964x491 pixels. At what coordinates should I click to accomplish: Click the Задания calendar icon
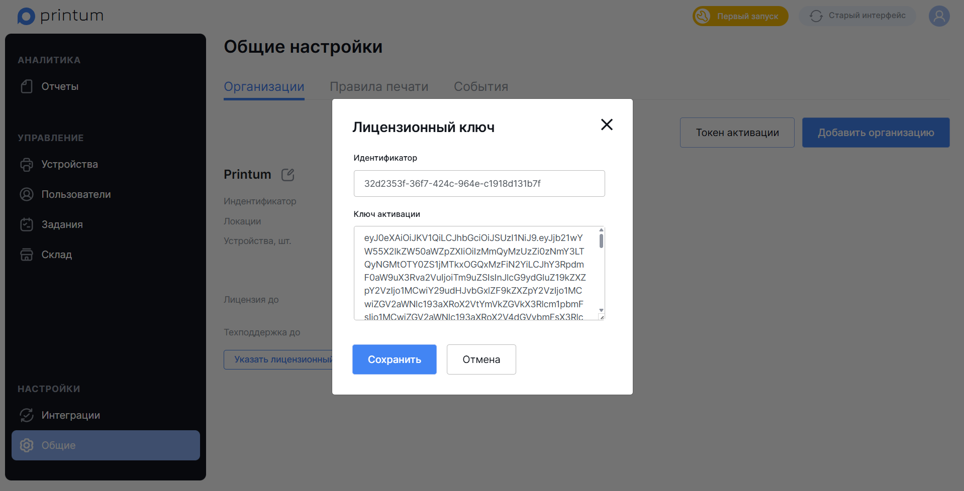[x=27, y=224]
